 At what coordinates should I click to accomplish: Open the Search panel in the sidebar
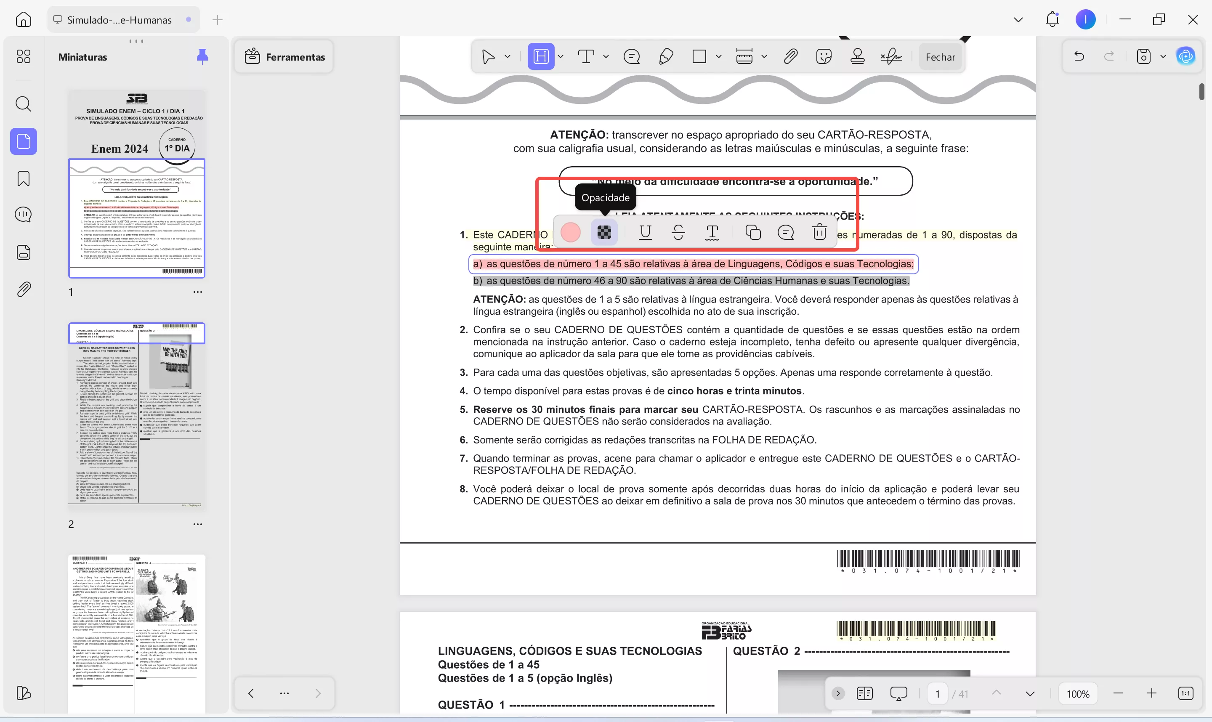[23, 104]
